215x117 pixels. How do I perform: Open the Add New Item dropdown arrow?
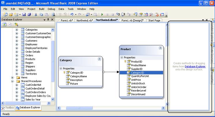[x=20, y=14]
